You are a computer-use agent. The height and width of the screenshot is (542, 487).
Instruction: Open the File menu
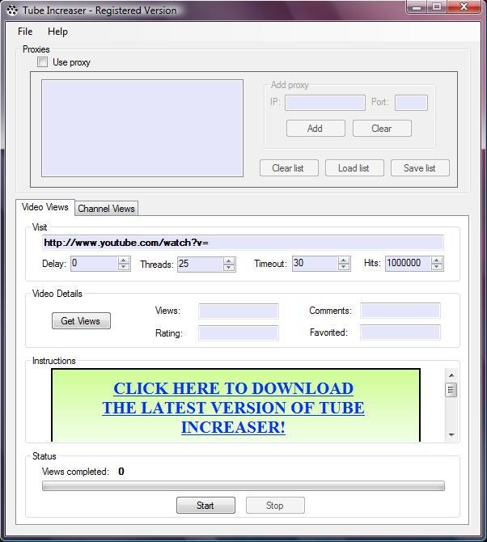pyautogui.click(x=25, y=32)
